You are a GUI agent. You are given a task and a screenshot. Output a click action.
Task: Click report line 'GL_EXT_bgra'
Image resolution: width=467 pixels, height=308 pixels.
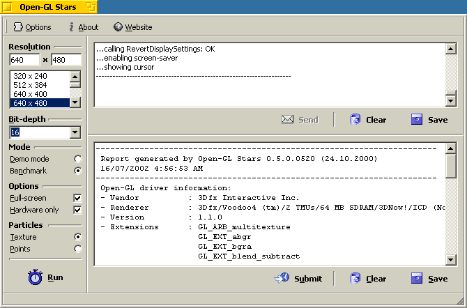click(x=224, y=247)
